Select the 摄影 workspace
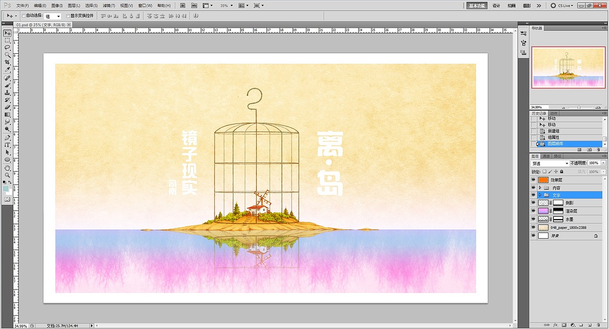Image resolution: width=609 pixels, height=329 pixels. 527,6
